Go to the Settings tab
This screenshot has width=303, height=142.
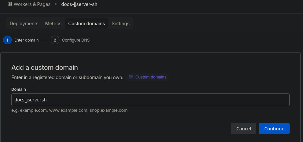pyautogui.click(x=120, y=24)
